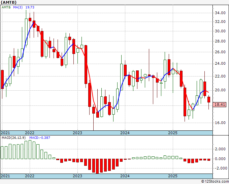
Task: Click the 16.00 price axis label
Action: click(x=220, y=123)
